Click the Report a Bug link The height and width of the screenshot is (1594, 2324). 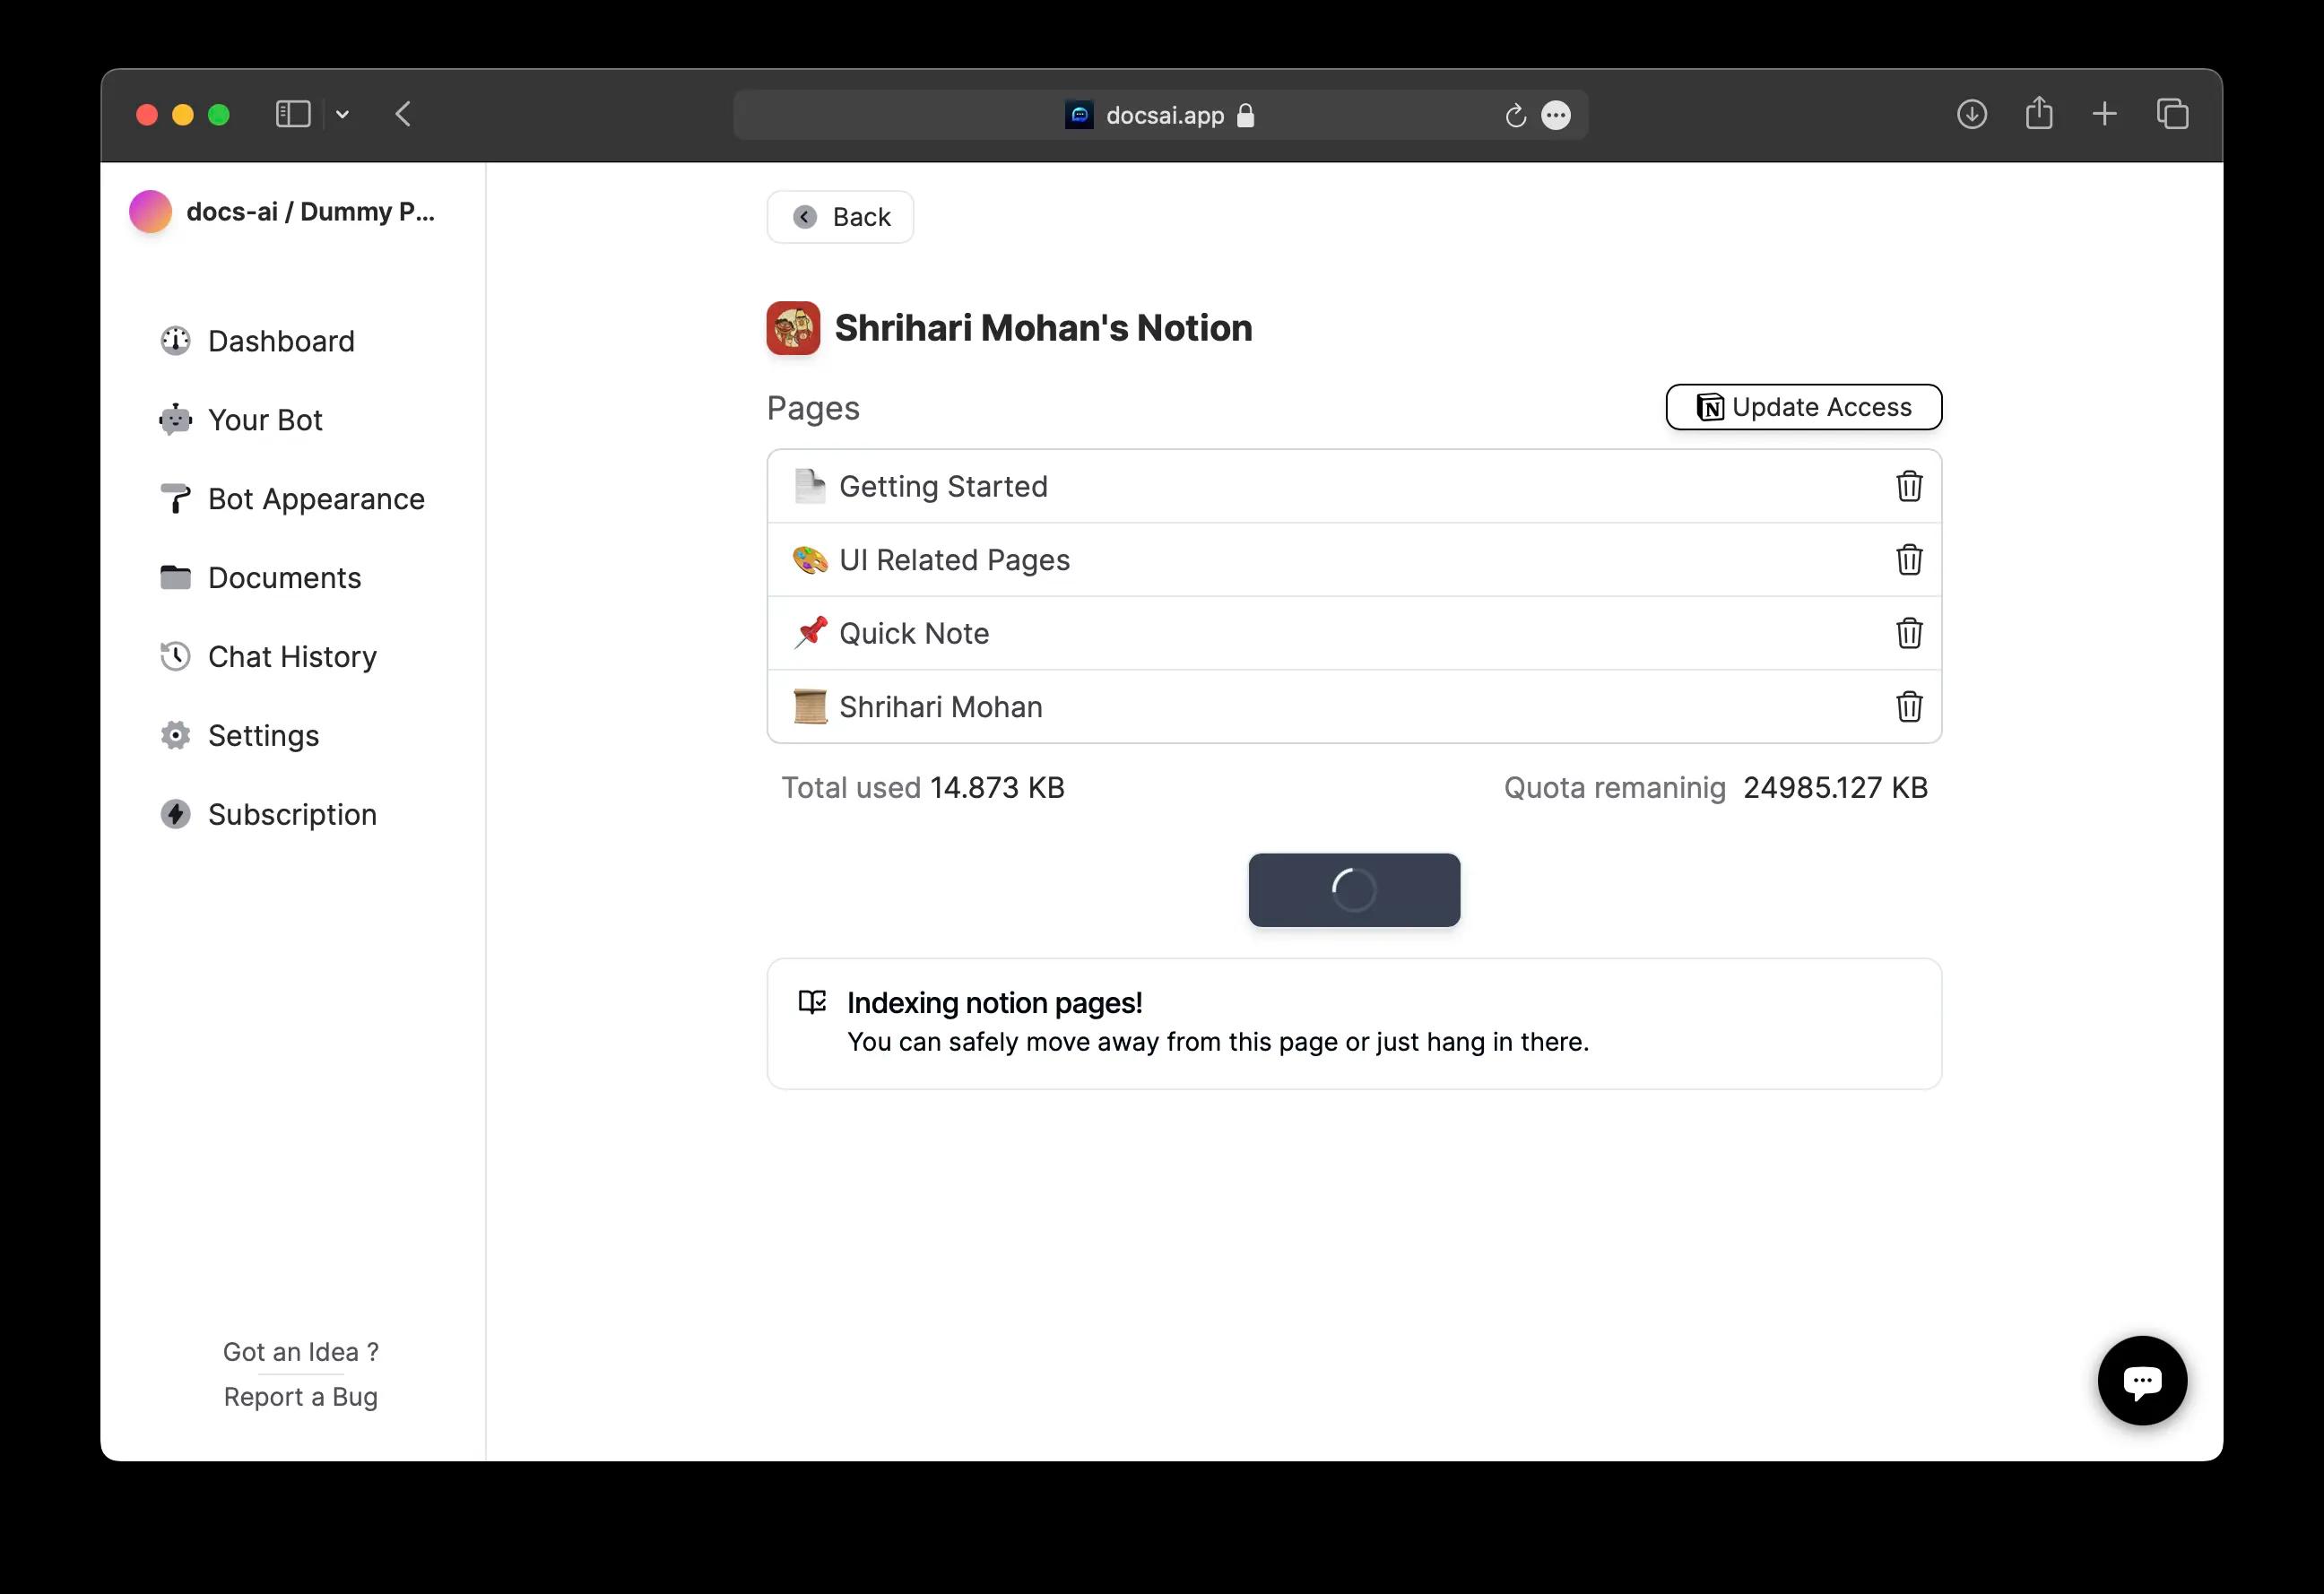(301, 1396)
